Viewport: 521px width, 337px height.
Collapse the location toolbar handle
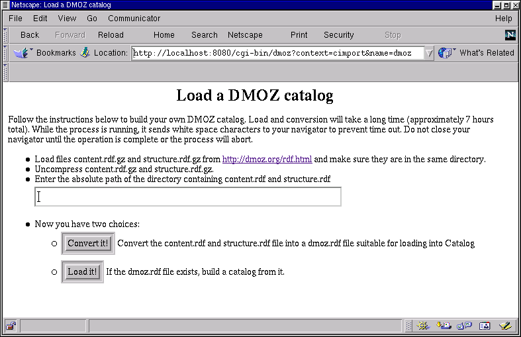coord(5,53)
